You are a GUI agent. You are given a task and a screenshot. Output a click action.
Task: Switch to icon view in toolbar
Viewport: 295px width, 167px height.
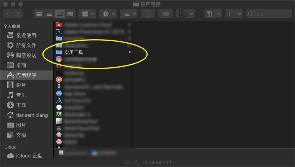[39, 14]
